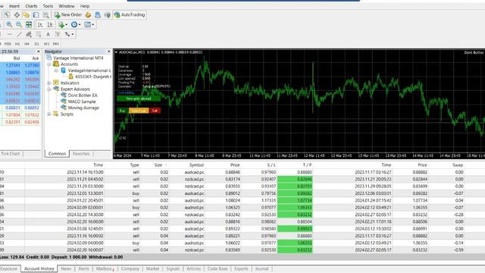485x273 pixels.
Task: Switch chart timeframe to MN
Action: click(56, 44)
